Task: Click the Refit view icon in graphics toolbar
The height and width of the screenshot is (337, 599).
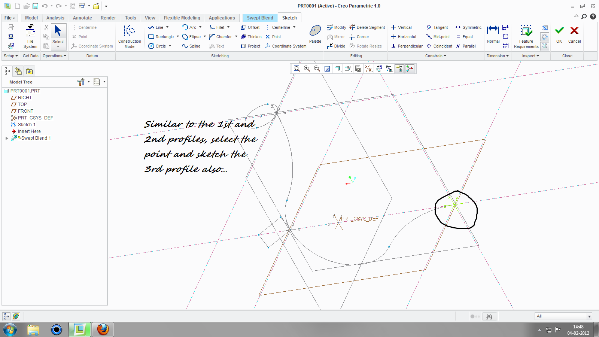Action: [297, 69]
